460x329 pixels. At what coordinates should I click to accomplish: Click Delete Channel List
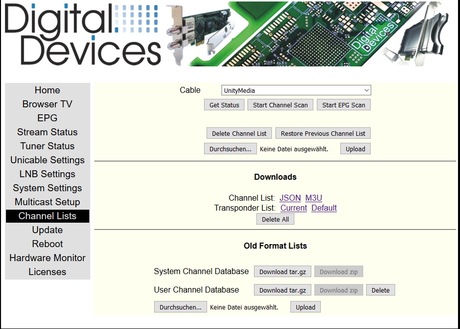pos(239,133)
